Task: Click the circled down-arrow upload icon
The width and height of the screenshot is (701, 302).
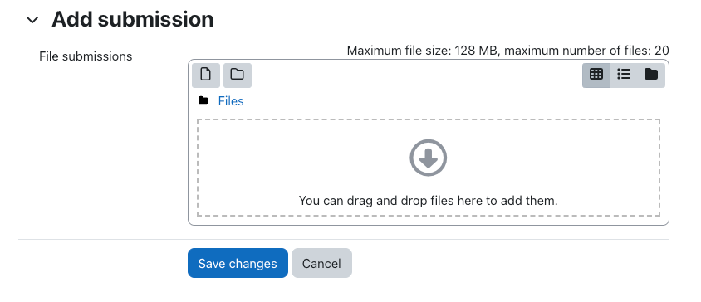Action: coord(429,158)
